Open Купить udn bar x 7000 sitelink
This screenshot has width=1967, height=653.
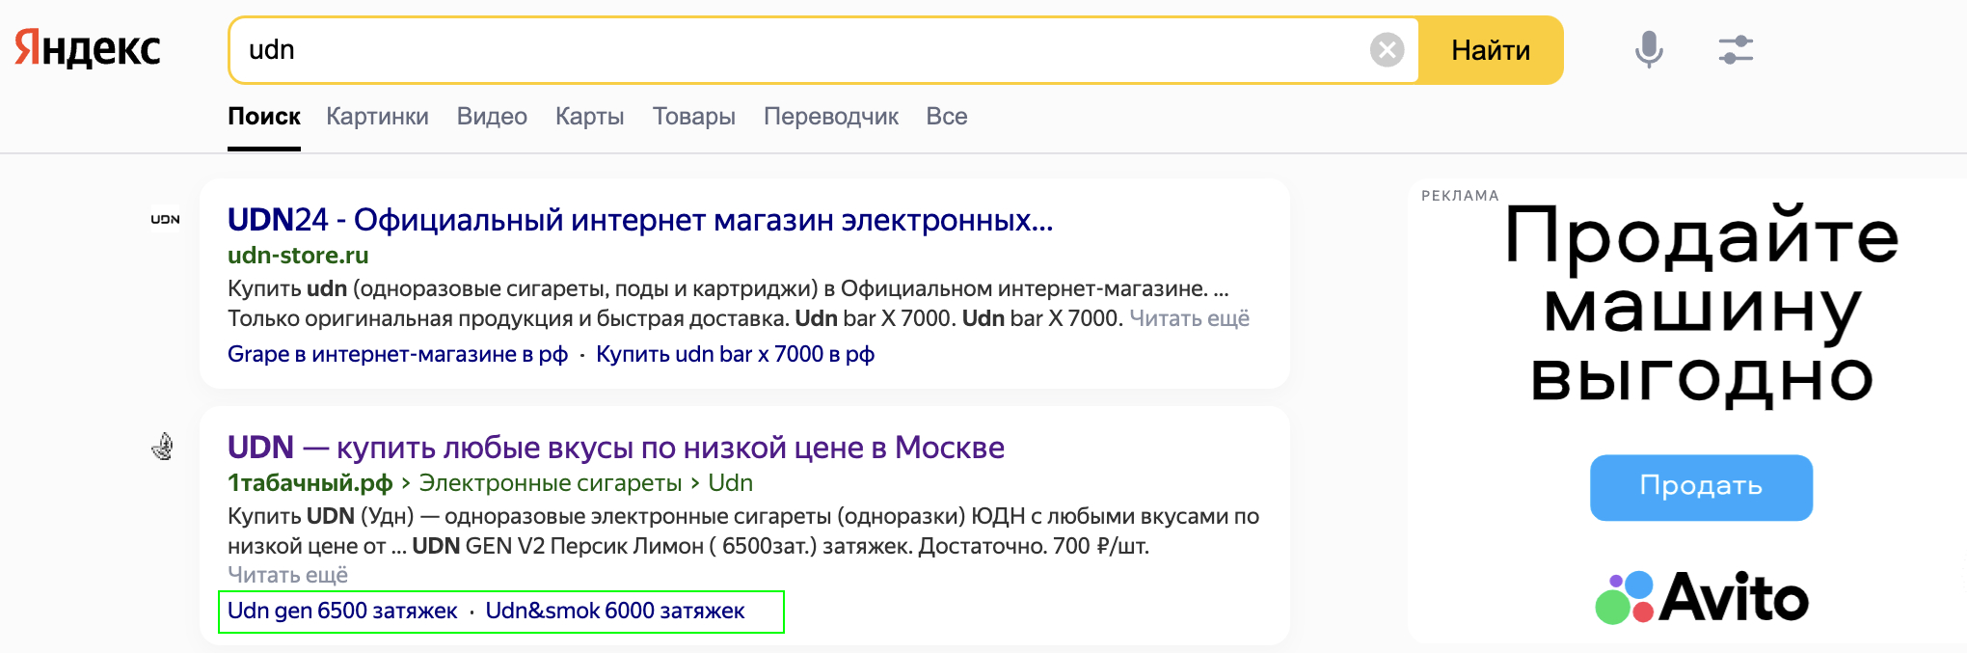[735, 354]
